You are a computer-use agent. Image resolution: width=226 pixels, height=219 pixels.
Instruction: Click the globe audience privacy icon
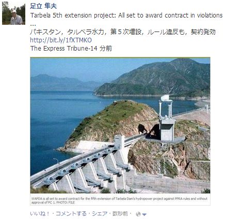click(x=138, y=214)
